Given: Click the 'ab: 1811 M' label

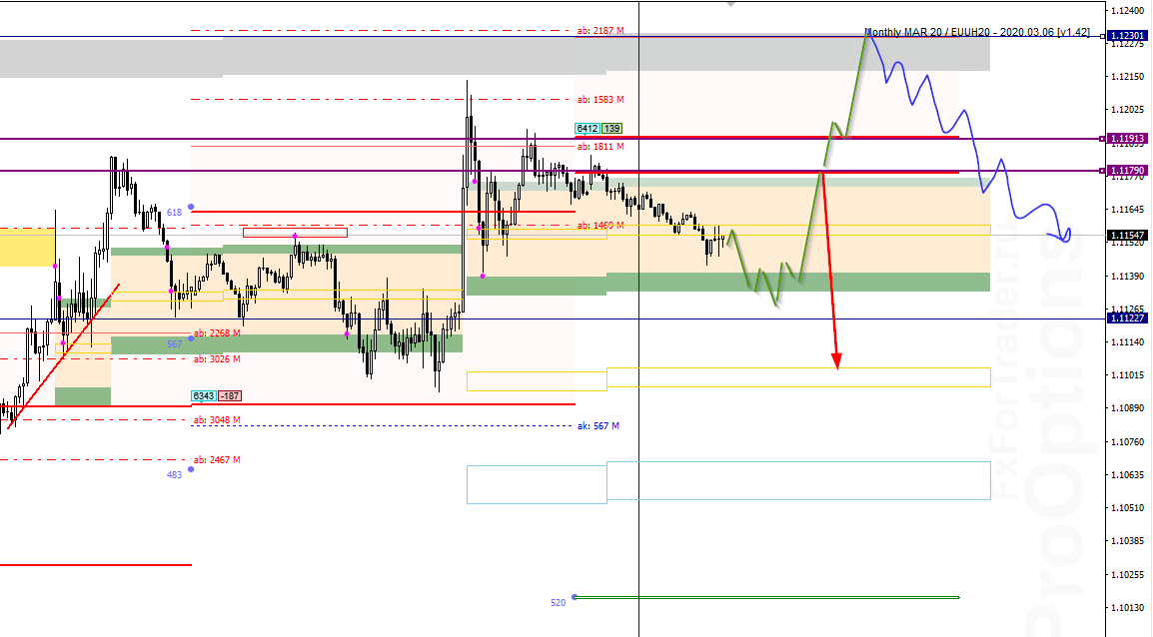Looking at the screenshot, I should click(x=600, y=146).
